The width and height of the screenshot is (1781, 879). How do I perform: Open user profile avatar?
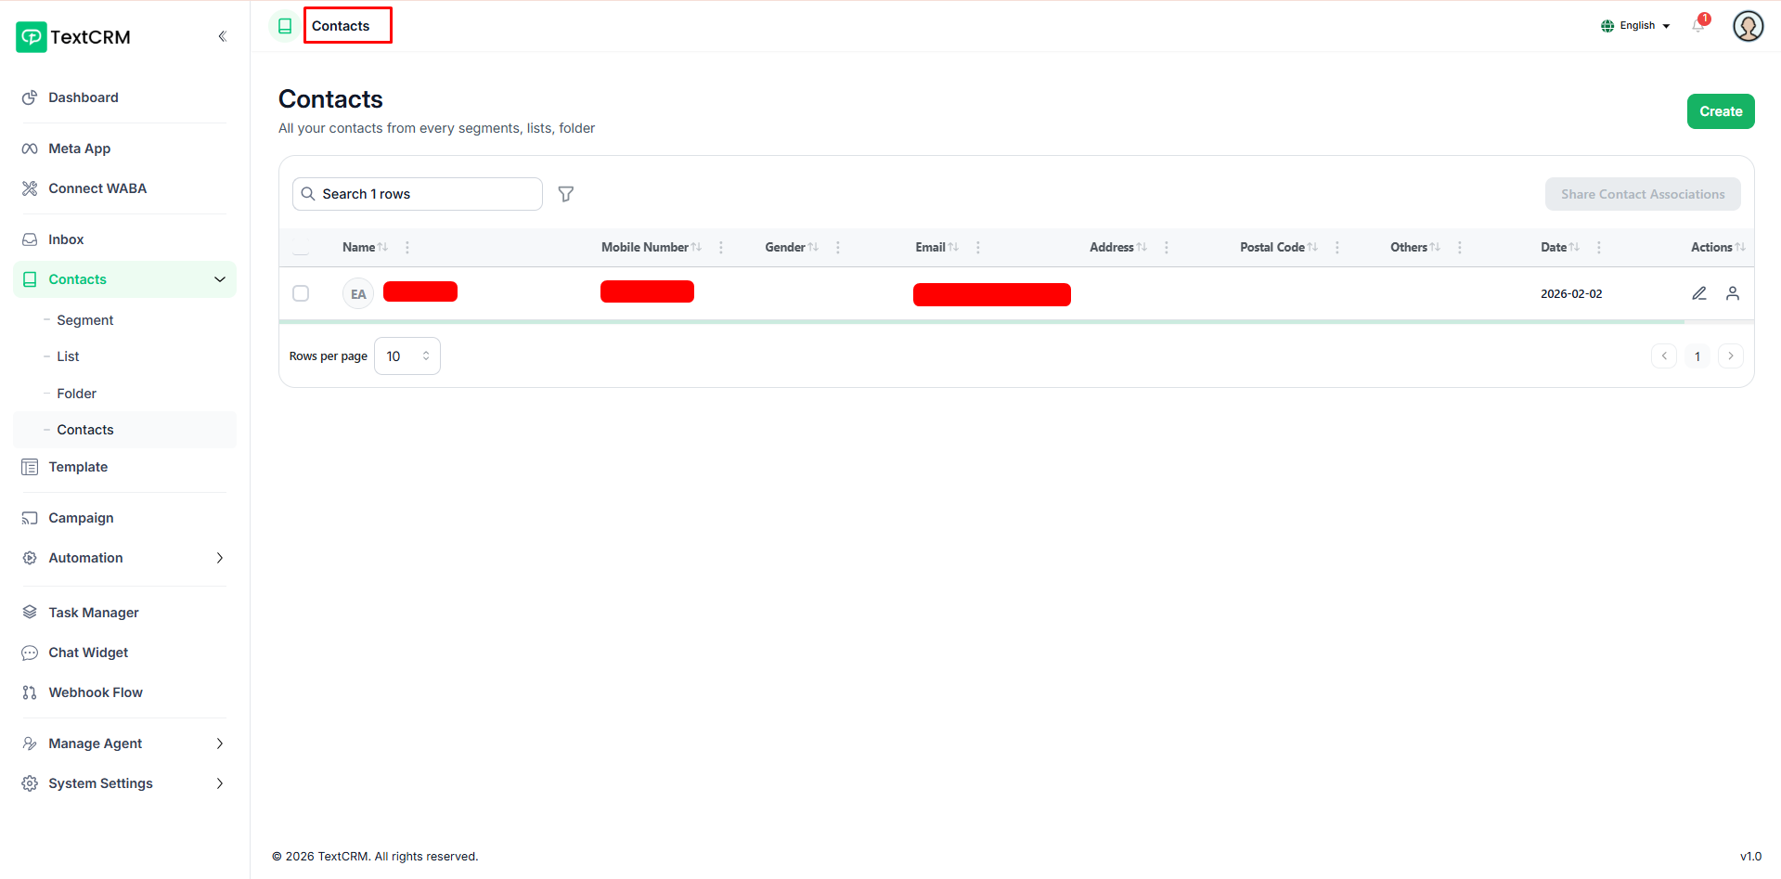(x=1748, y=26)
